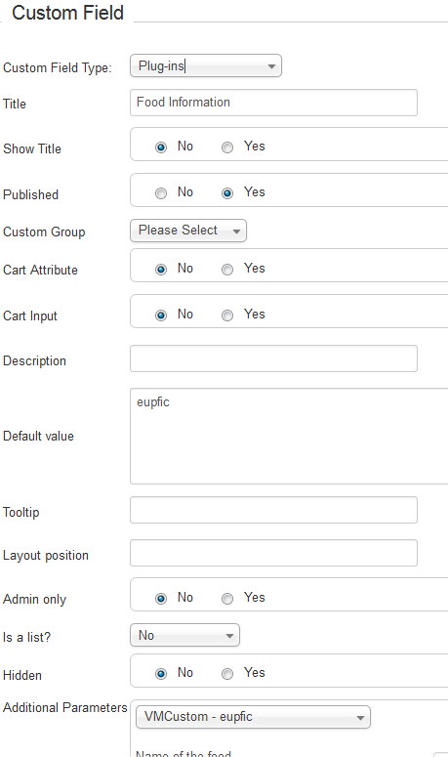Screen dimensions: 448x757
Task: Click the Title field containing Food Information
Action: coord(273,103)
